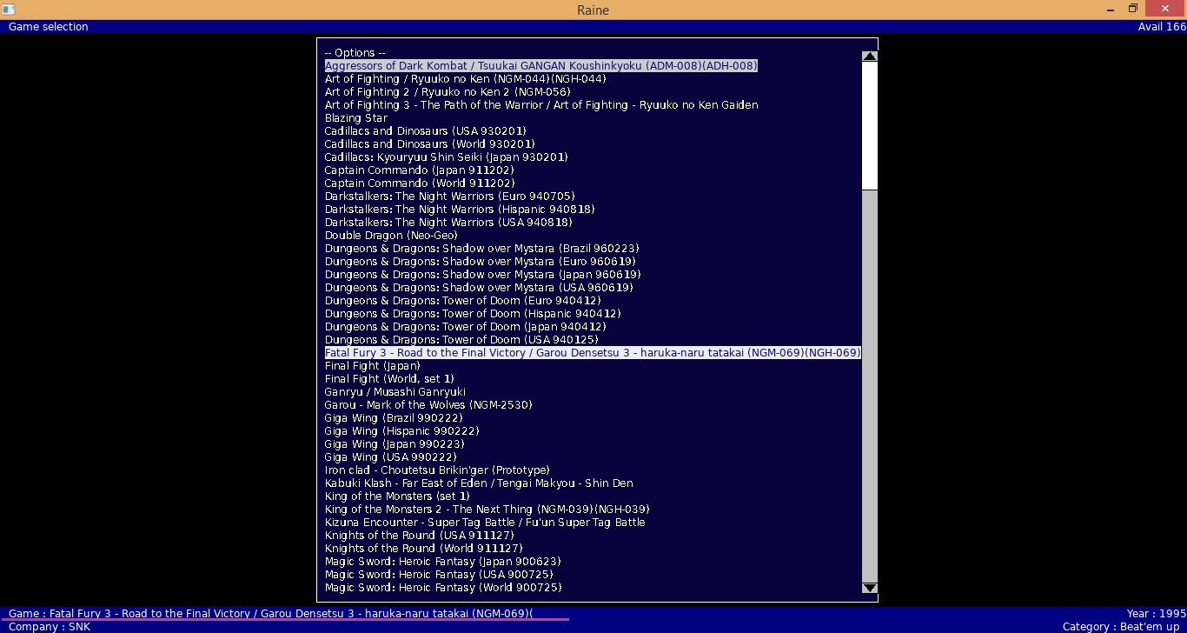
Task: Select Knights of the Round (USA 911127)
Action: coord(419,536)
